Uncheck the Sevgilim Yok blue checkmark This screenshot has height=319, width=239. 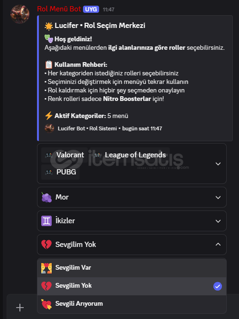217,286
